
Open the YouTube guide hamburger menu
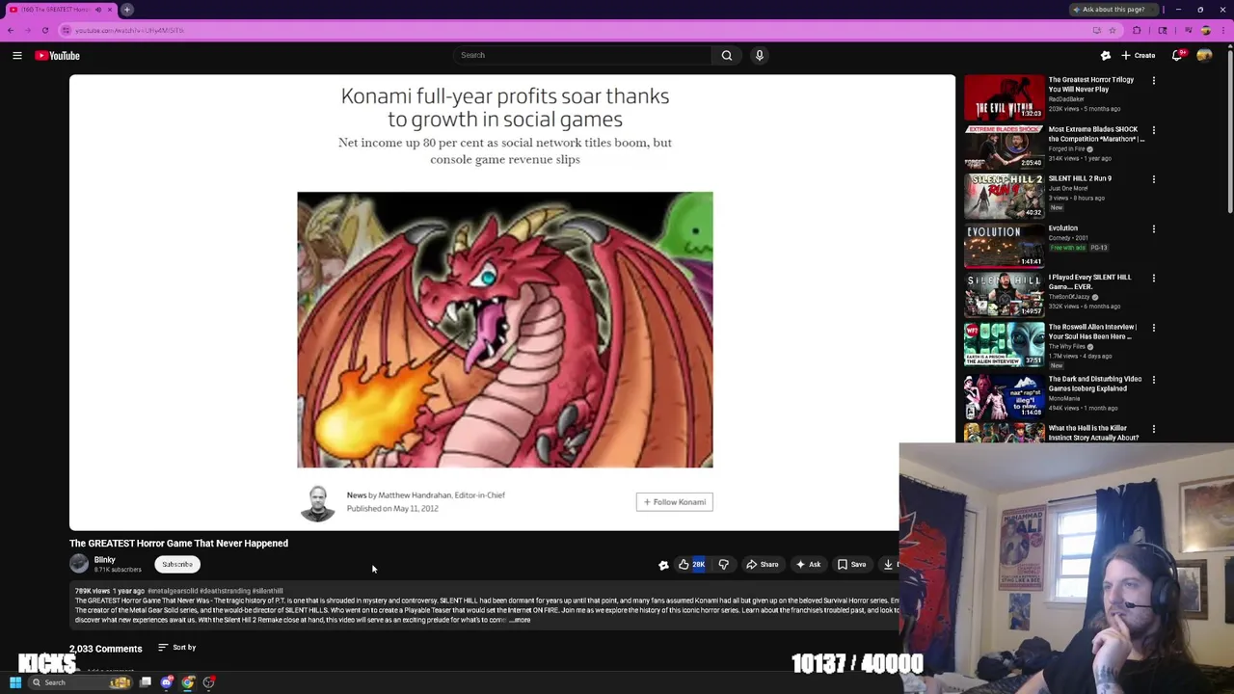click(16, 56)
